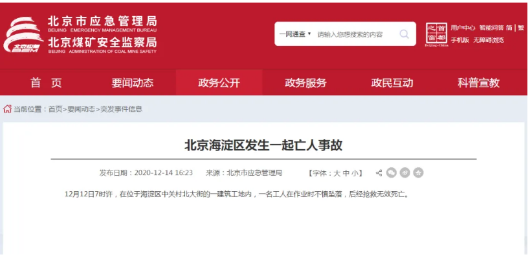Viewport: 530px width, 270px height.
Task: Open the 政务公开 navigation tab
Action: pyautogui.click(x=219, y=83)
